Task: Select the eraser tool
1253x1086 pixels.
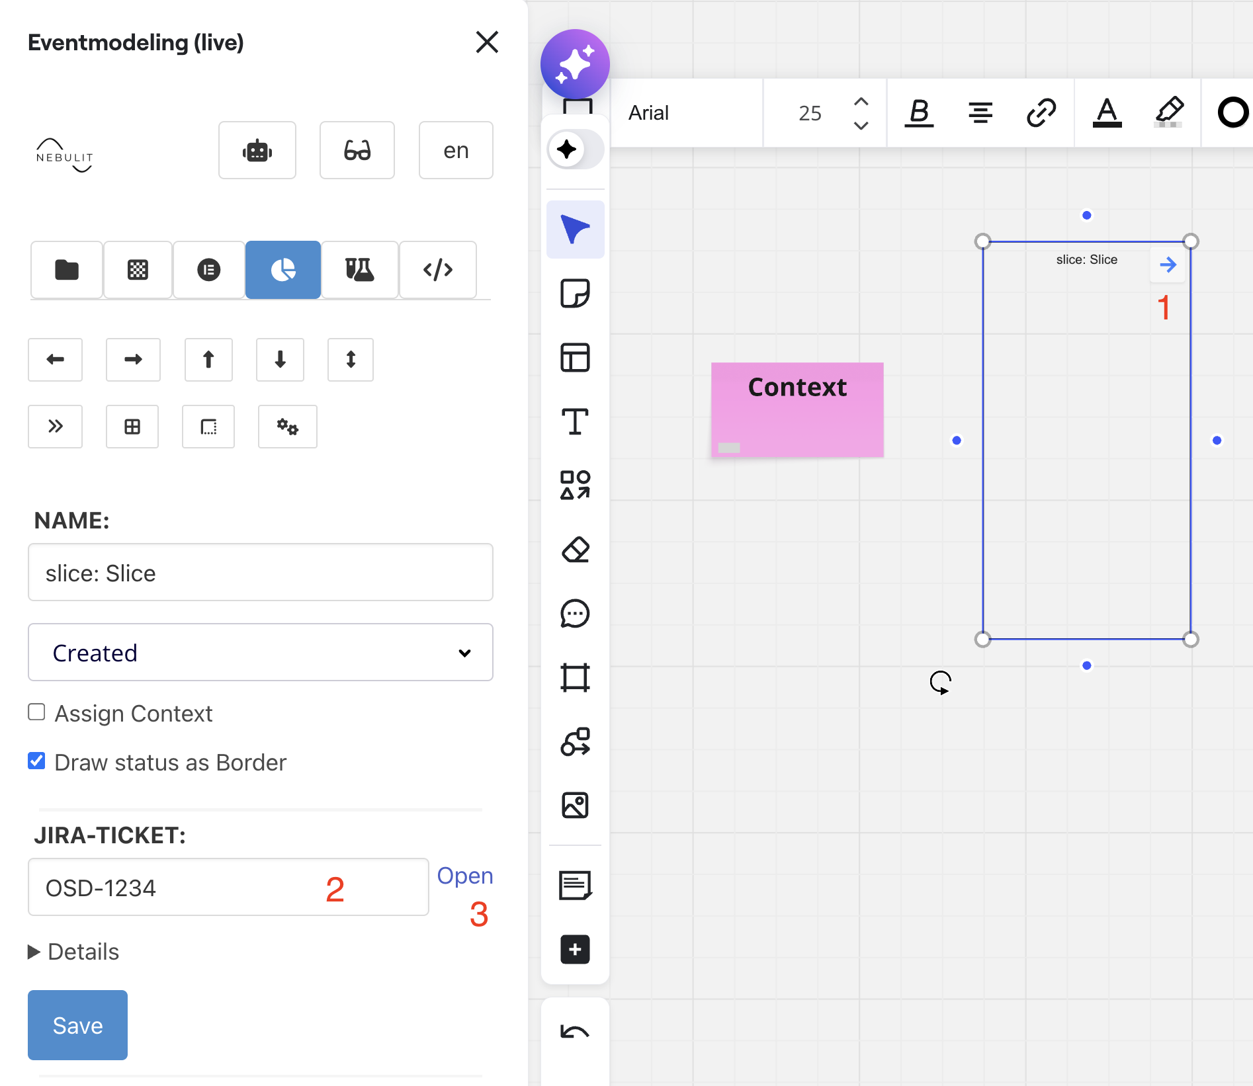Action: coord(575,550)
